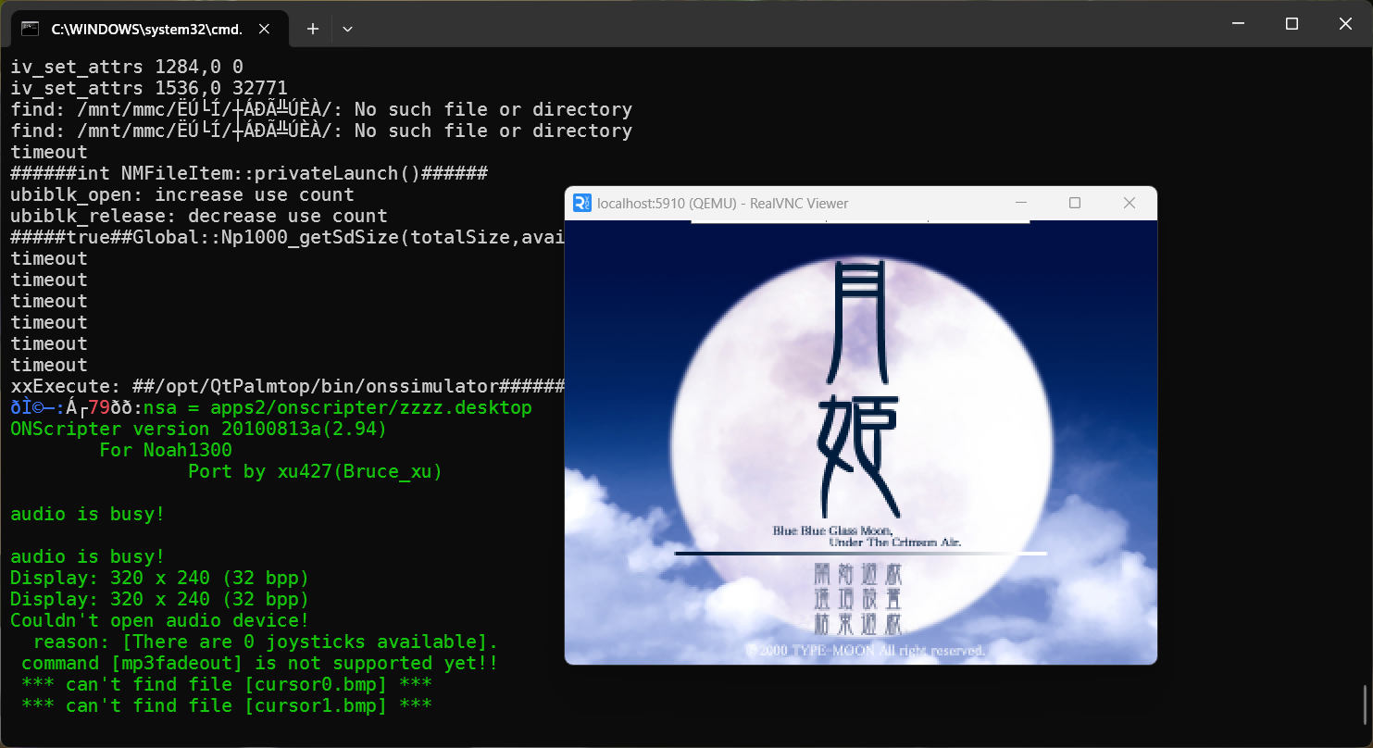This screenshot has width=1373, height=748.
Task: Click 'Blue Blue Glass Moon,' subtitle text
Action: [832, 530]
